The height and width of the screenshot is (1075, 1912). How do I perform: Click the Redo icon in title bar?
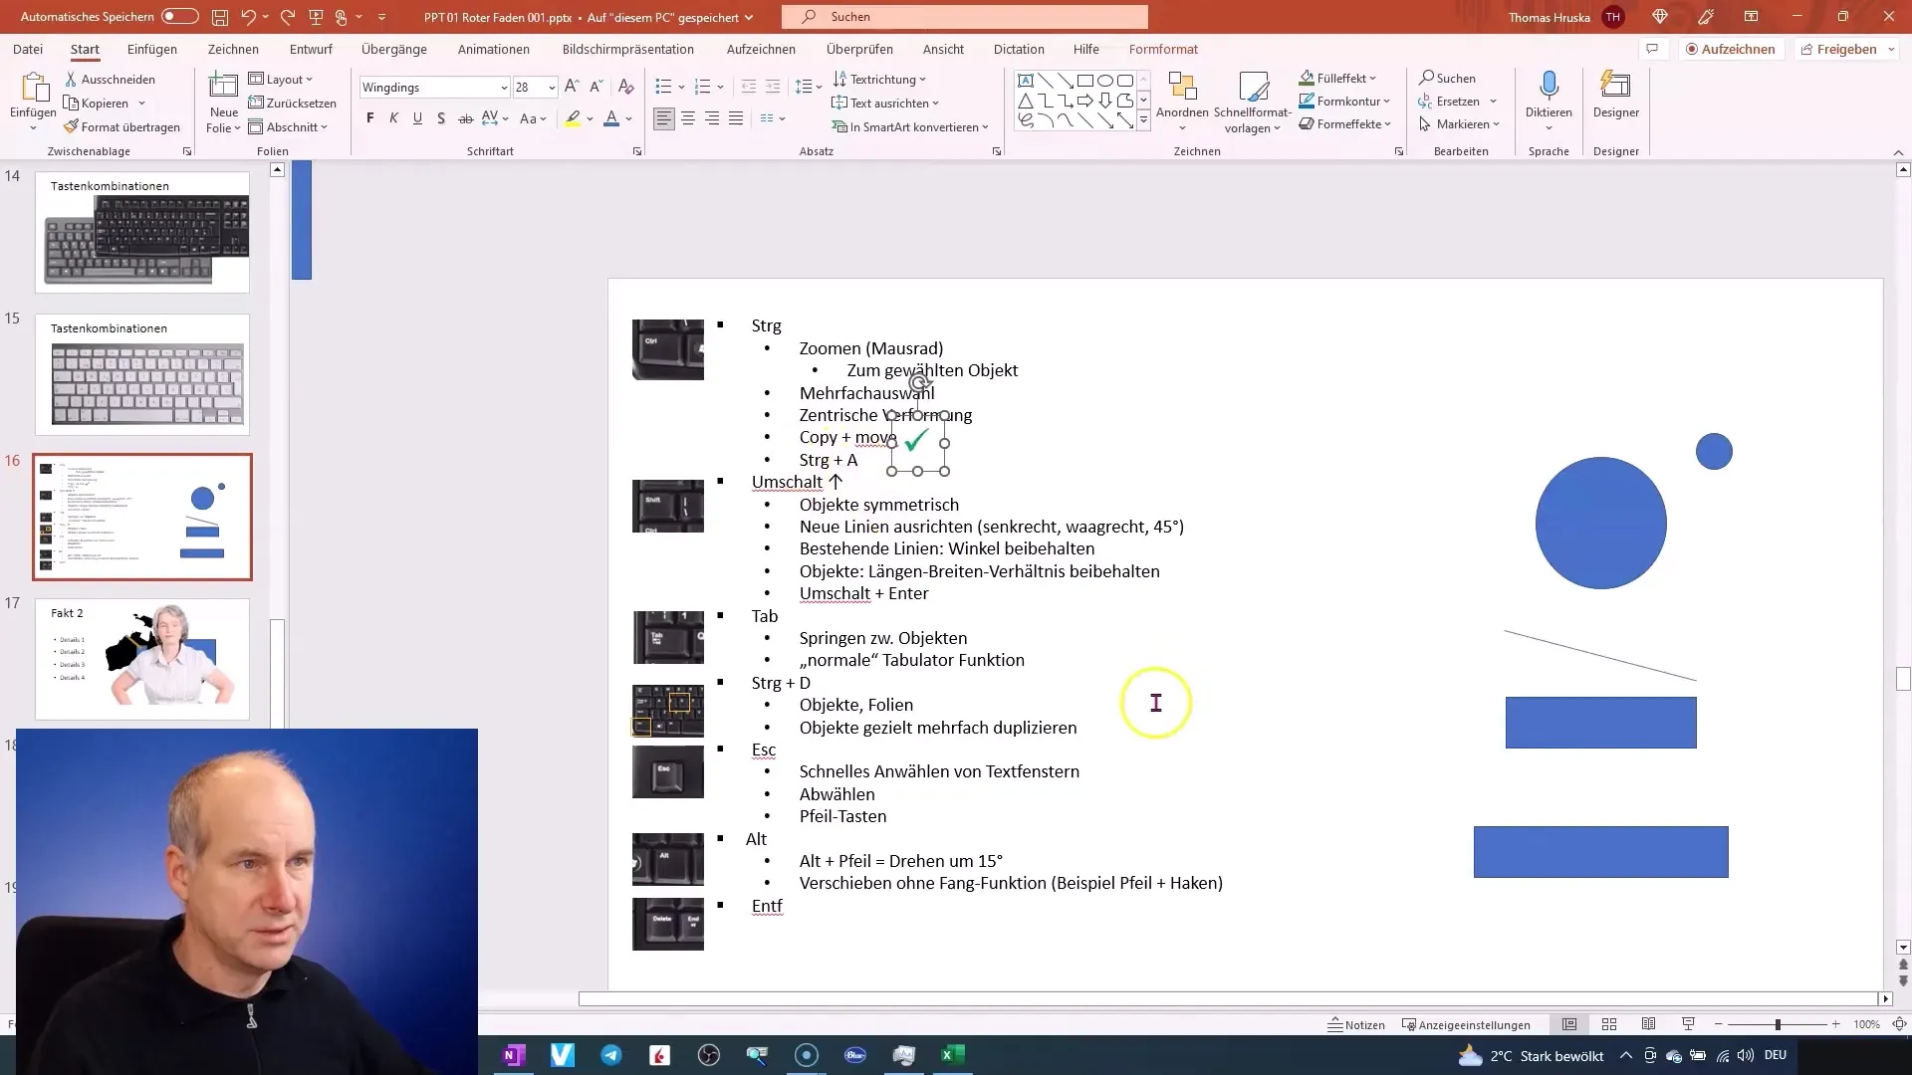tap(288, 17)
